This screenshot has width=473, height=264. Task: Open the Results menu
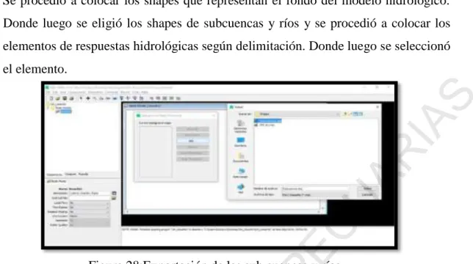coord(125,92)
